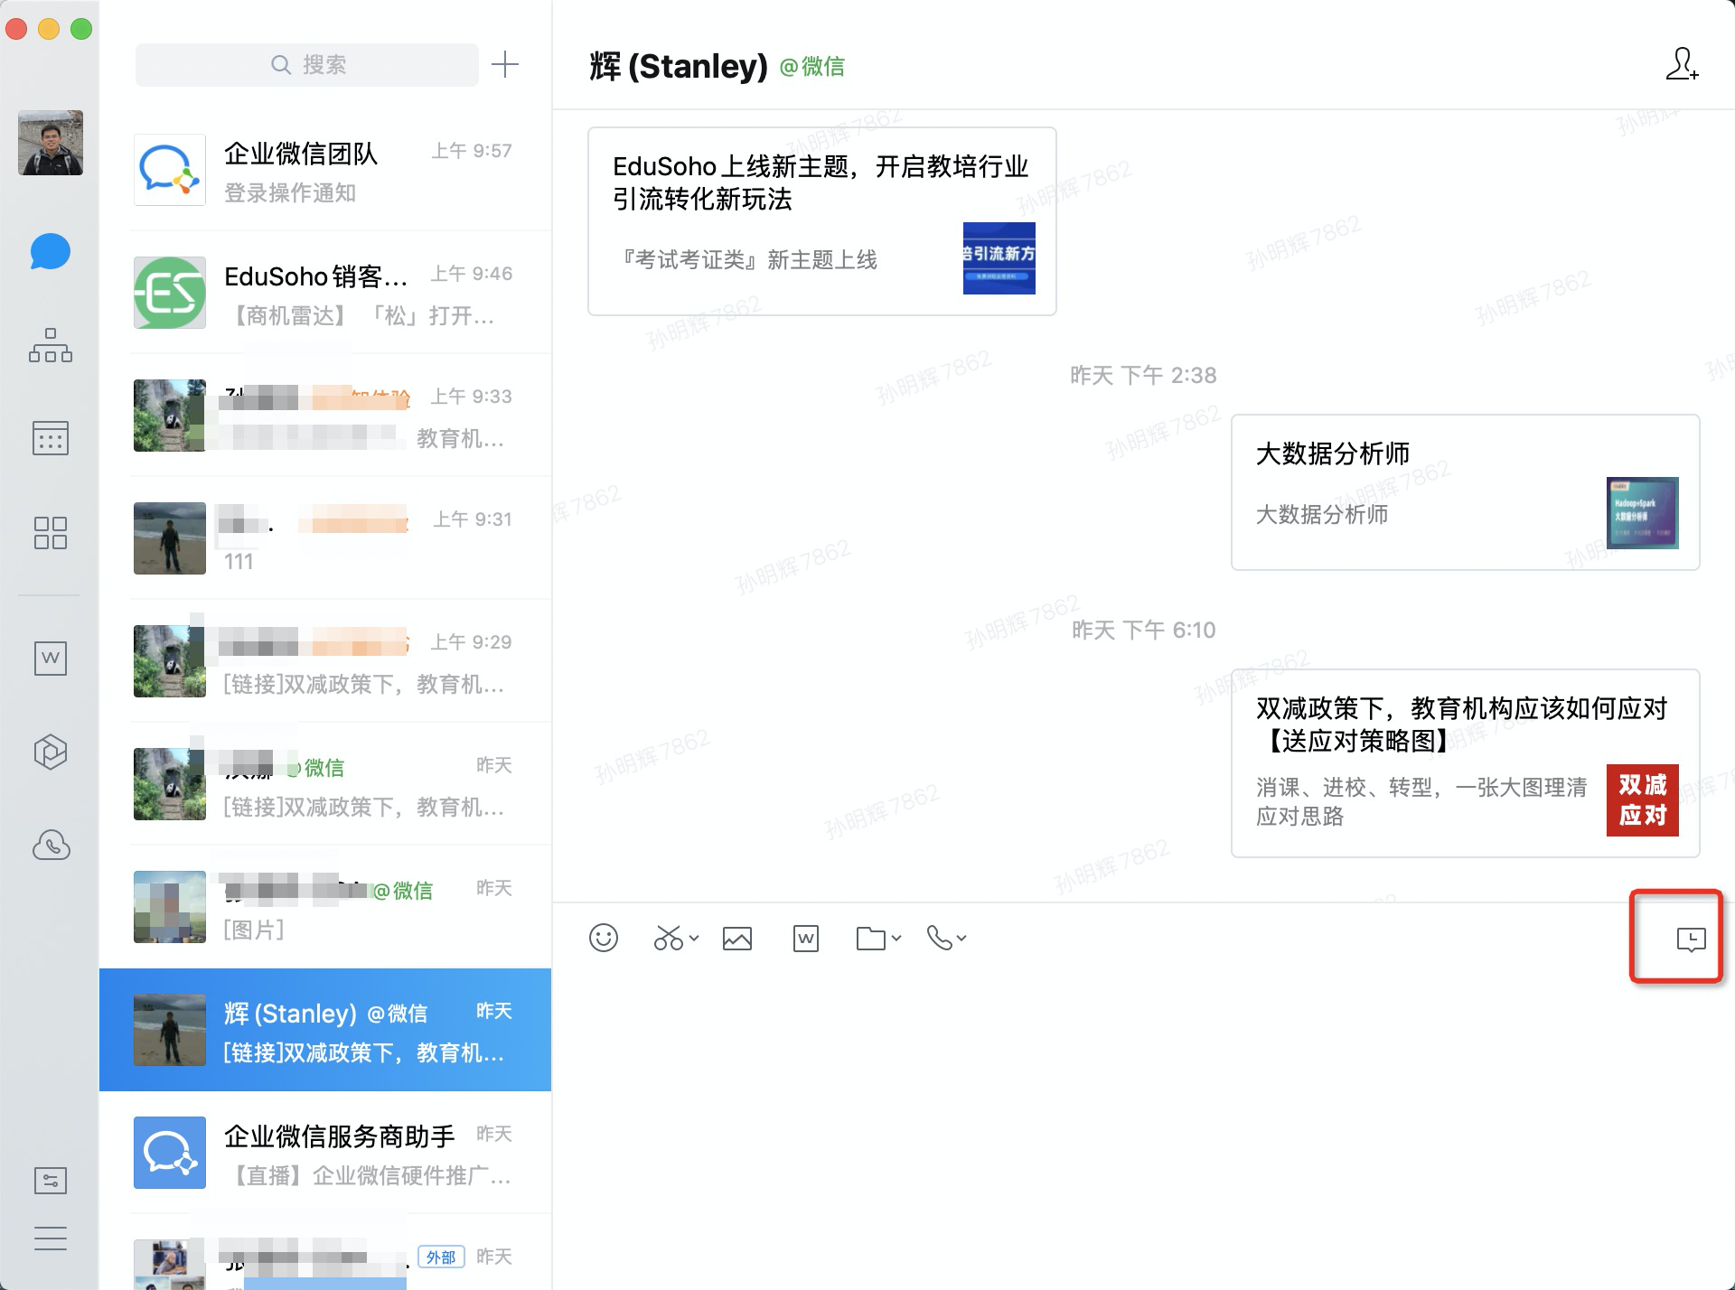Open the Messages chat bubble in sidebar
This screenshot has width=1735, height=1290.
pyautogui.click(x=51, y=251)
